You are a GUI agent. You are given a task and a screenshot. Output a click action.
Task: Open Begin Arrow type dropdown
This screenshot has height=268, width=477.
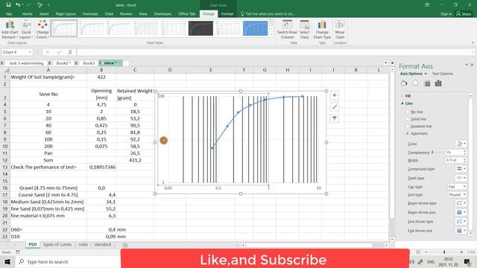pos(461,203)
